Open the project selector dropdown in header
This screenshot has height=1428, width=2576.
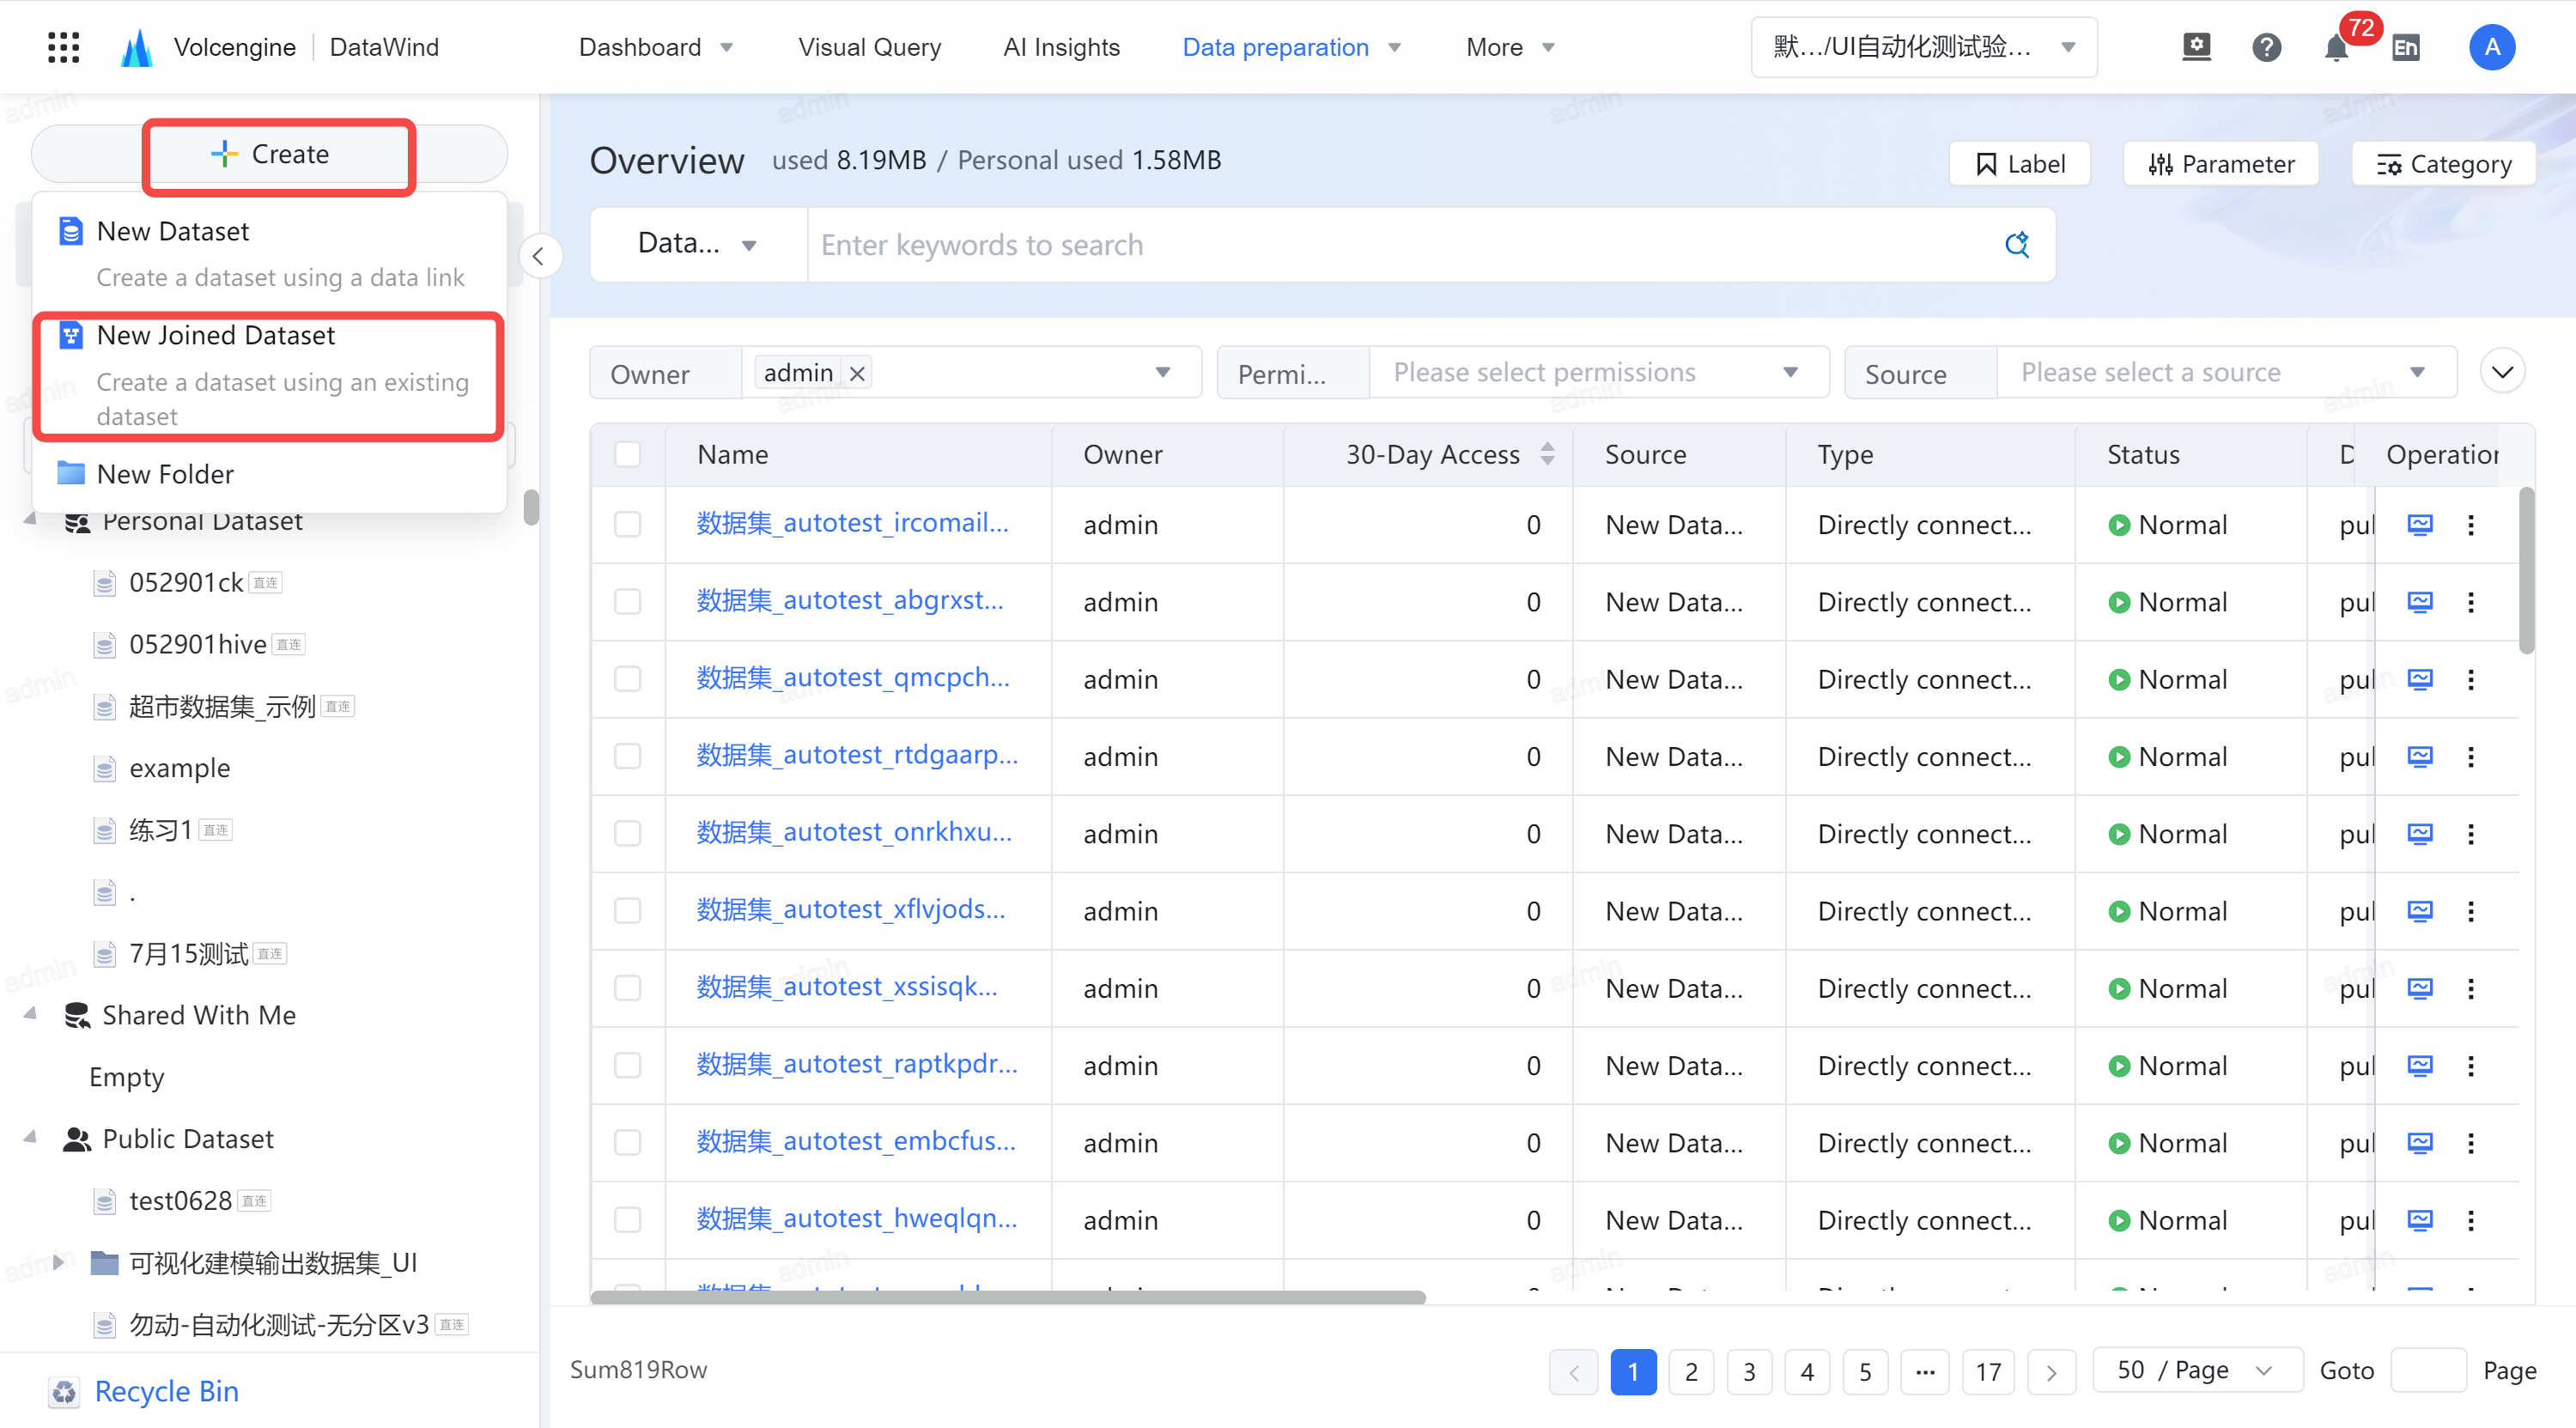[1923, 47]
